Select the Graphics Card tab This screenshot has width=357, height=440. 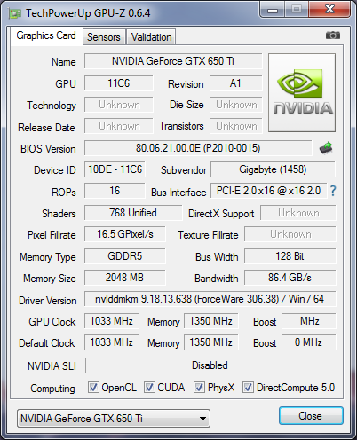[46, 35]
